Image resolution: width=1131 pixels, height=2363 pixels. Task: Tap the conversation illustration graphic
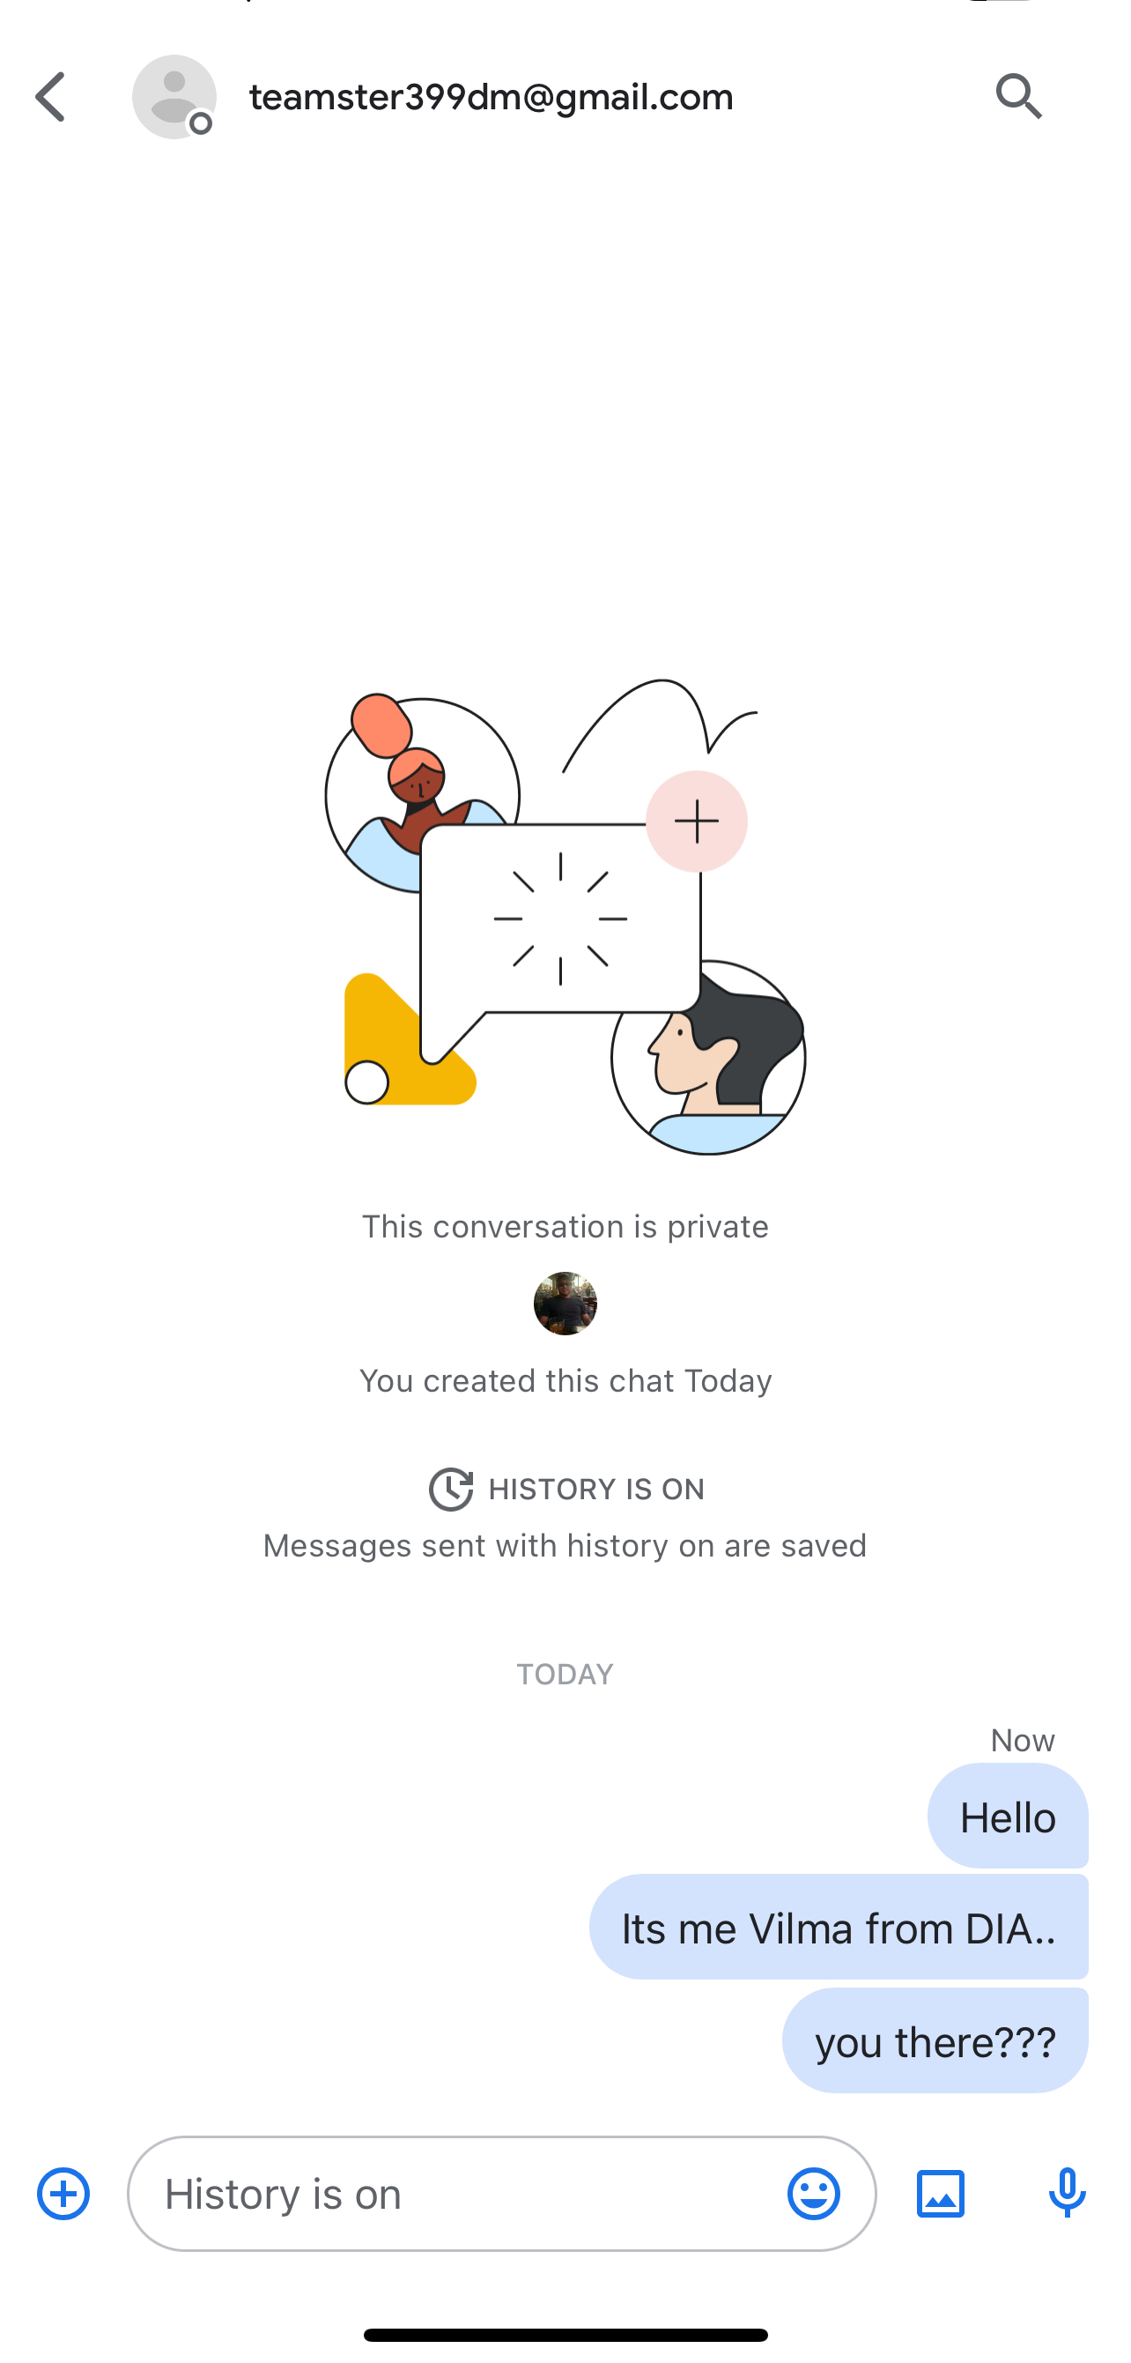565,917
